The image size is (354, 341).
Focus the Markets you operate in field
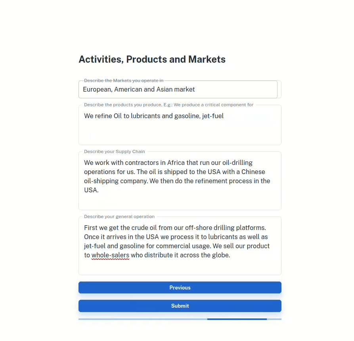[178, 90]
